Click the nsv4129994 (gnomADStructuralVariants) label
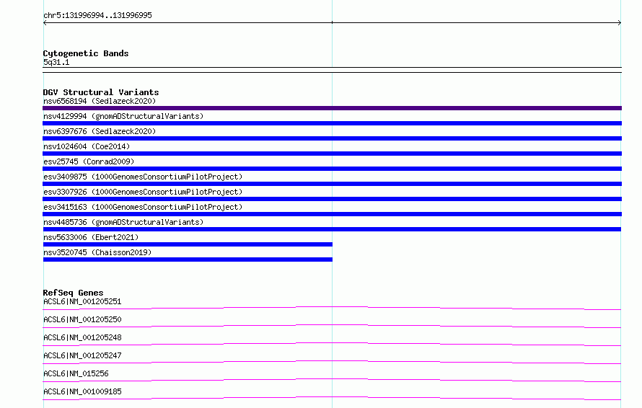Viewport: 642px width, 408px height. tap(123, 116)
